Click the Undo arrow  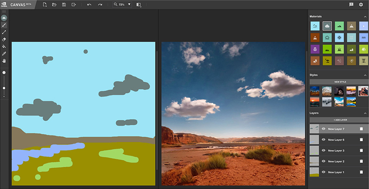[x=89, y=4]
